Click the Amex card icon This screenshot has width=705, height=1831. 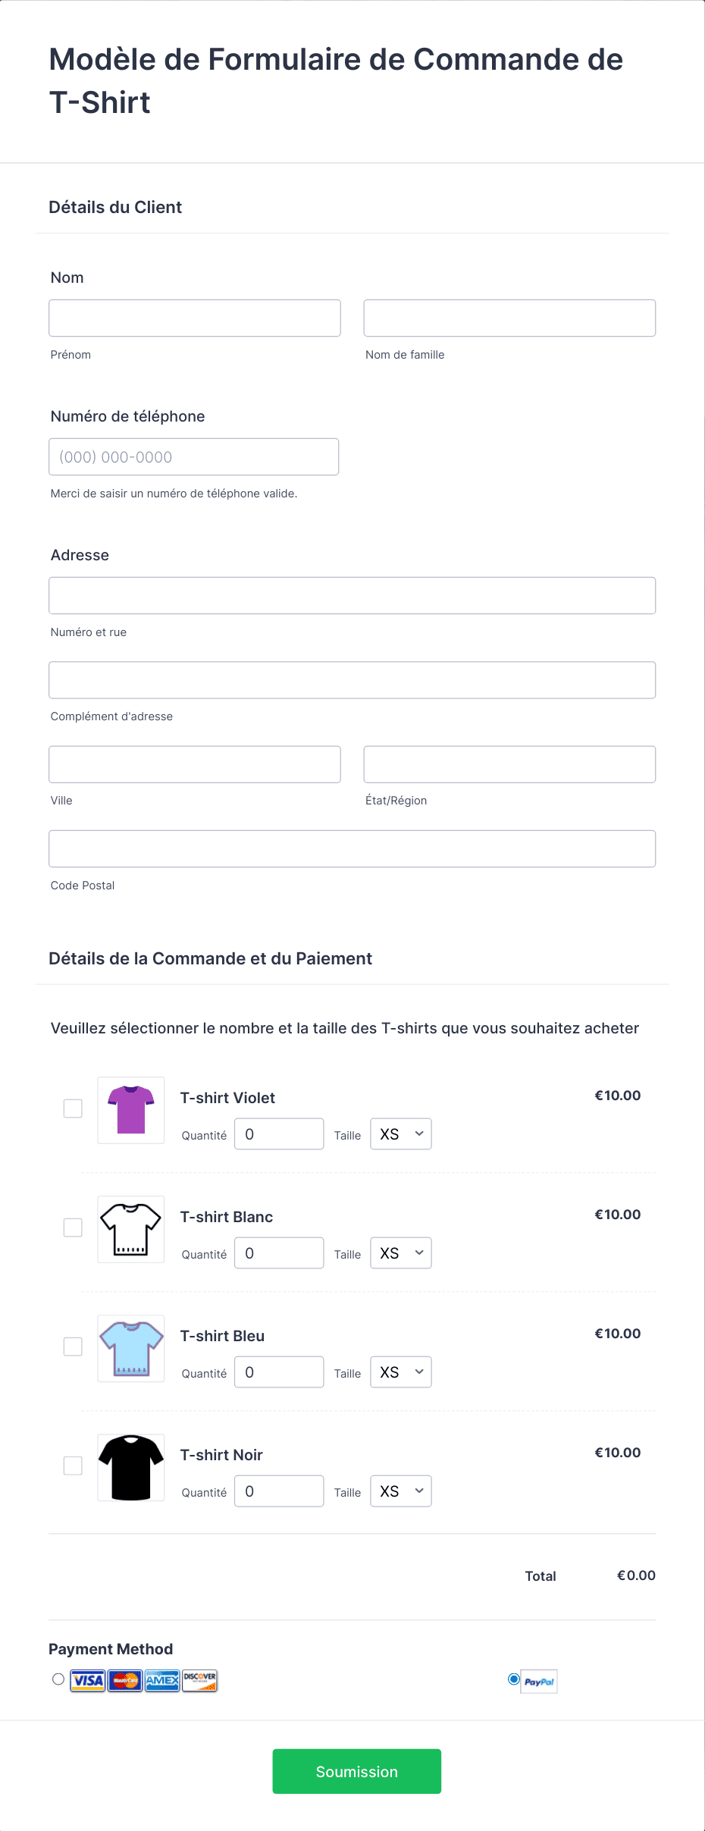click(162, 1681)
